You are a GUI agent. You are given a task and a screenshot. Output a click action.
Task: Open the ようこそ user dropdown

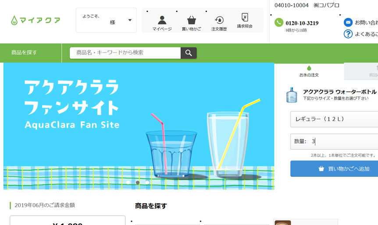tap(106, 20)
